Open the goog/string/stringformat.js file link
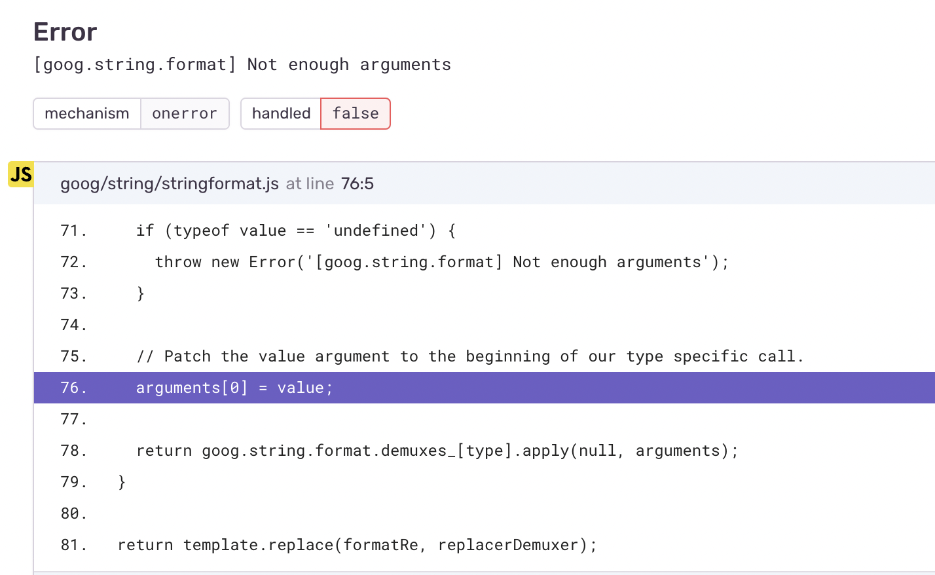 [x=169, y=183]
